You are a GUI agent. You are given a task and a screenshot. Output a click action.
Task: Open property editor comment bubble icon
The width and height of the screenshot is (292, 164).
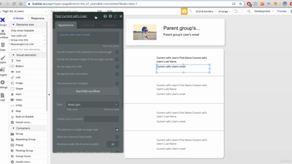(x=115, y=16)
